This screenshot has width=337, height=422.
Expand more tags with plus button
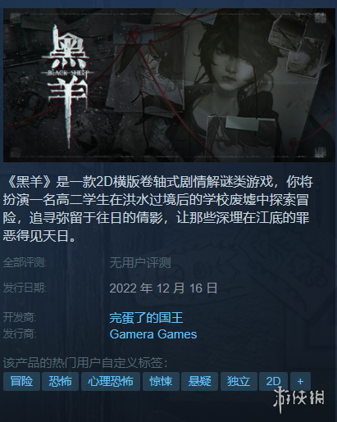tap(300, 381)
